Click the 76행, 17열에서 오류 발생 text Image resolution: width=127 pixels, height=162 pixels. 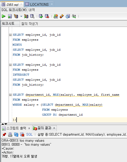(x=19, y=156)
